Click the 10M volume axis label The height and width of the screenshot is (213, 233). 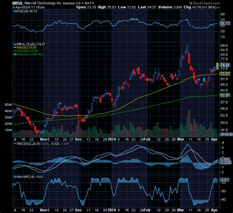click(8, 130)
